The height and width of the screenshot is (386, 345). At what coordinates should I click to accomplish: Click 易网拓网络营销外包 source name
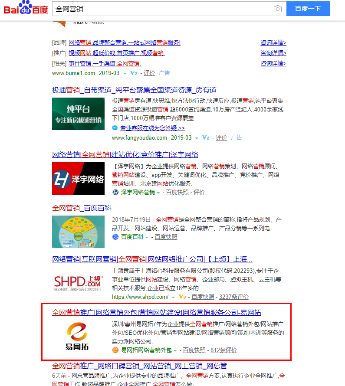(146, 350)
